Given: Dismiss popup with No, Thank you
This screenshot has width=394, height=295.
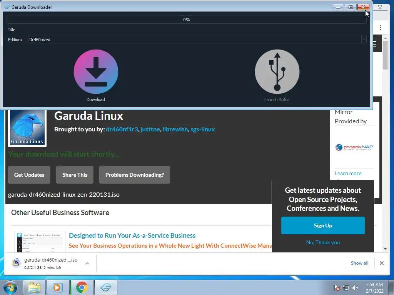Looking at the screenshot, I should (x=323, y=242).
